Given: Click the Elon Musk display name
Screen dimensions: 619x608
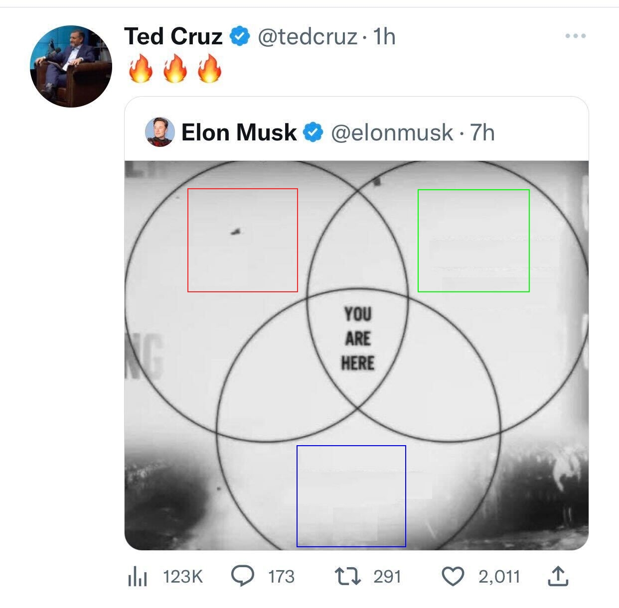Looking at the screenshot, I should (239, 132).
